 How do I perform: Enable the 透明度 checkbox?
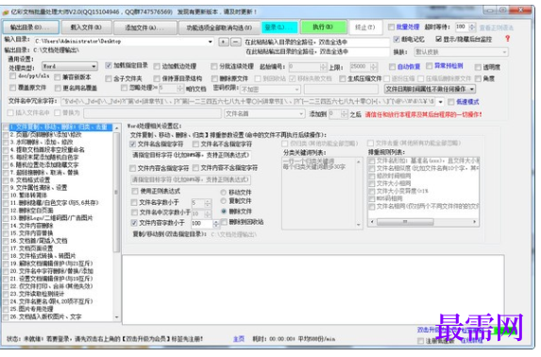[x=478, y=67]
